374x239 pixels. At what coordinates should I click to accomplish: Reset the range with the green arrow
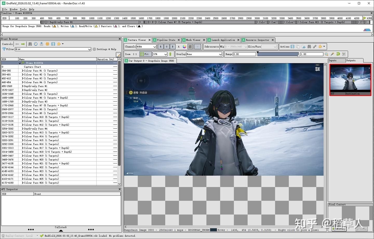(x=338, y=54)
